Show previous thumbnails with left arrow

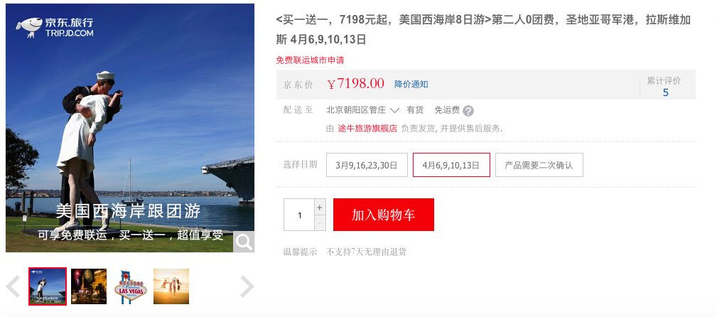(x=13, y=287)
